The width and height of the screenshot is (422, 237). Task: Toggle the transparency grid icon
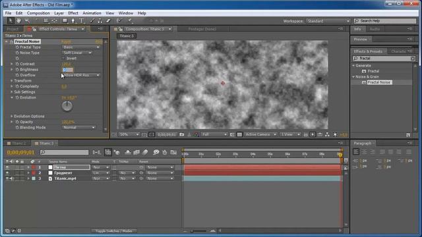239,134
